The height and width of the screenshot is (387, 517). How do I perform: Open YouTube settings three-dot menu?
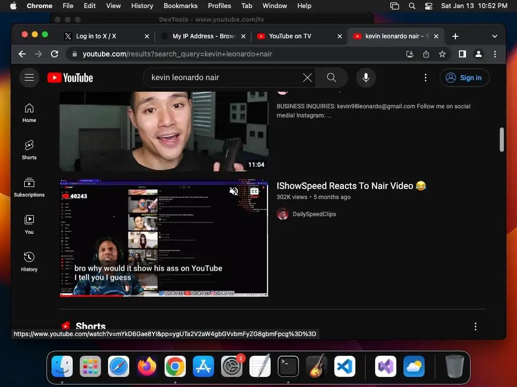pyautogui.click(x=425, y=78)
